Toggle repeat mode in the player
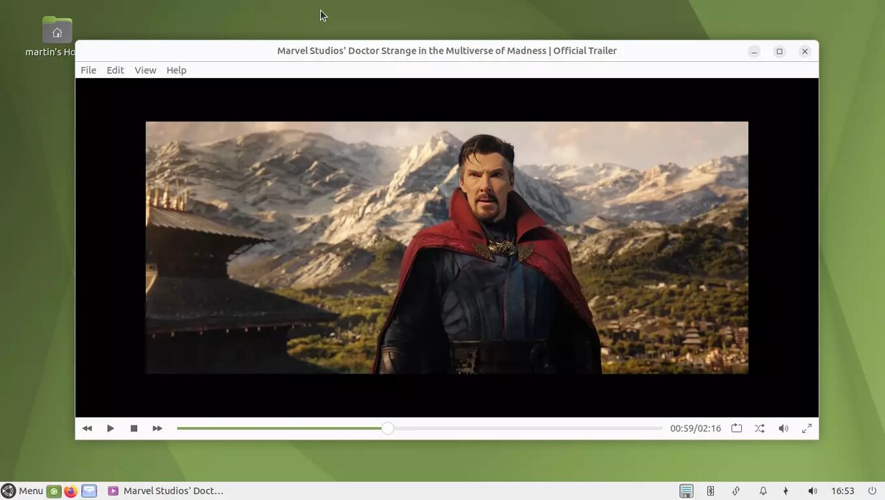 pyautogui.click(x=736, y=428)
